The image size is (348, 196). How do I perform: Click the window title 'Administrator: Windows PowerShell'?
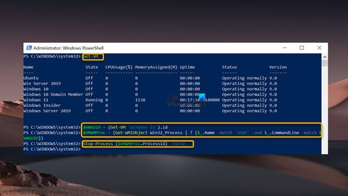pos(69,48)
